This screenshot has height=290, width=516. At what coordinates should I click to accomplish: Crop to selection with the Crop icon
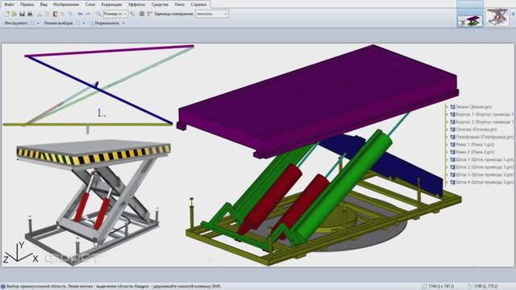[63, 14]
